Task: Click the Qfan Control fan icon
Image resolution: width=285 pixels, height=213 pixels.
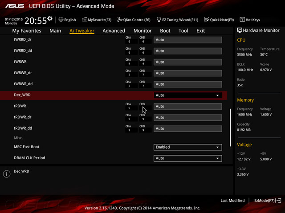Action: (x=120, y=20)
